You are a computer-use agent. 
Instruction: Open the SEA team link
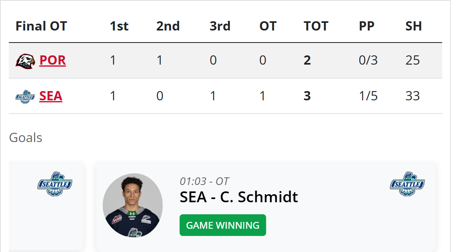50,96
